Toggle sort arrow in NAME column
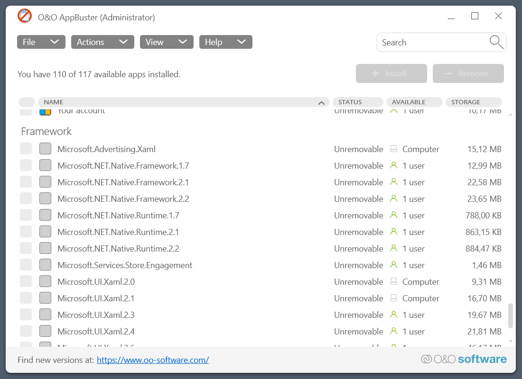This screenshot has width=522, height=379. coord(321,103)
